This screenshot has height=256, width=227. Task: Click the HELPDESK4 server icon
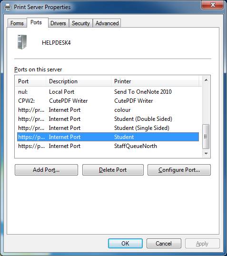click(x=22, y=42)
